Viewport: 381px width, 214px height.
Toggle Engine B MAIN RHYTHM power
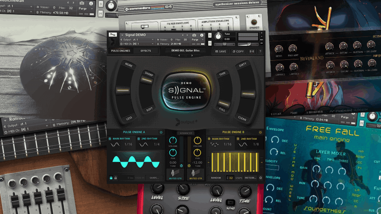tap(209, 139)
